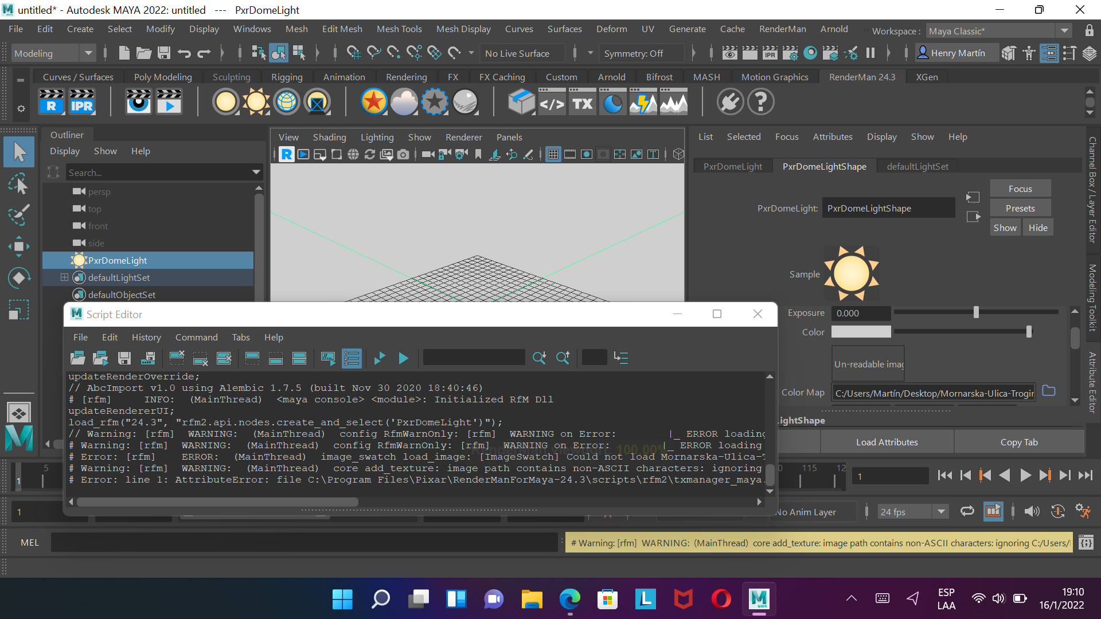Toggle the loop playback mode button

point(967,511)
